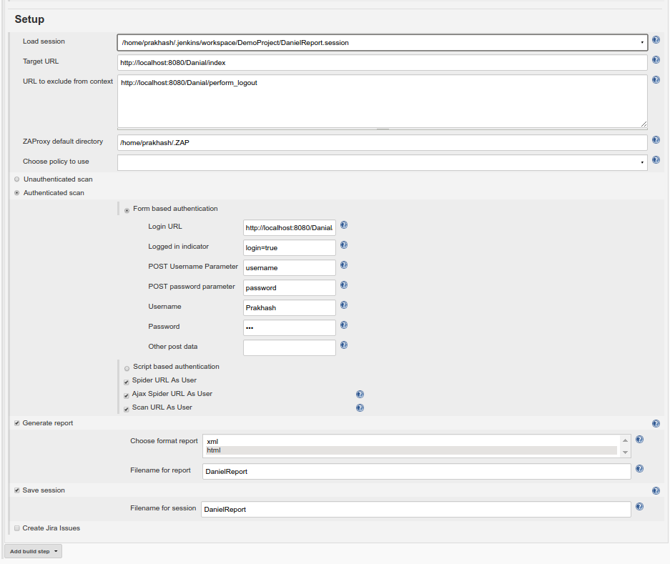The image size is (670, 564).
Task: Click Username input containing Prakhash
Action: point(290,307)
